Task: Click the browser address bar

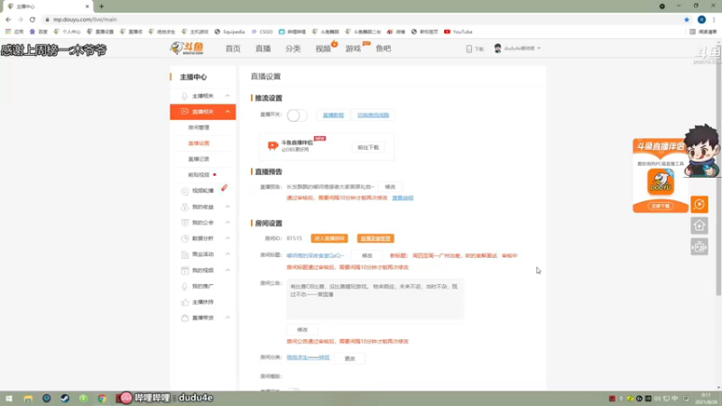Action: tap(362, 19)
